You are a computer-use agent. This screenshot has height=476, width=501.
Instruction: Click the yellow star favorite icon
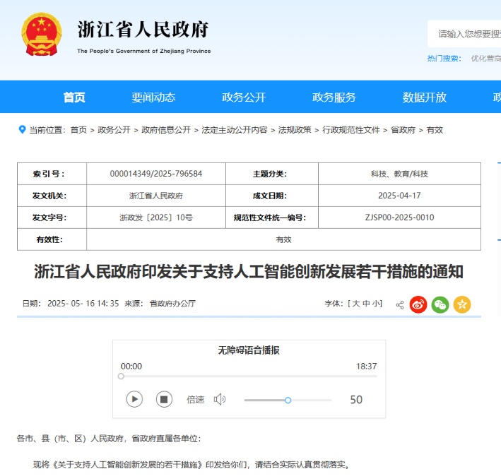point(462,304)
